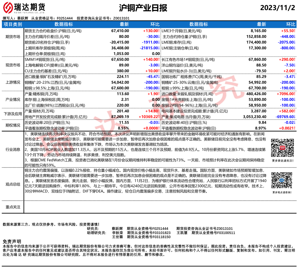
Task: Select the 项目类别 column header
Action: (13, 24)
